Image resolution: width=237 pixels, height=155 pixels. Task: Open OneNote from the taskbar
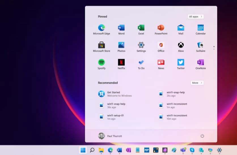128,150
